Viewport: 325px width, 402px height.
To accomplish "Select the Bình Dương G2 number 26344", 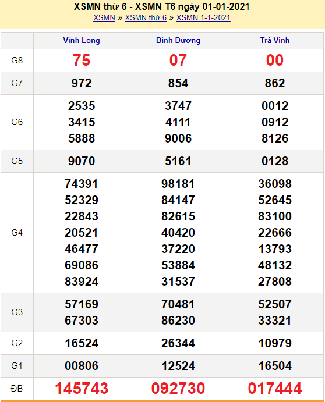I will (x=178, y=343).
